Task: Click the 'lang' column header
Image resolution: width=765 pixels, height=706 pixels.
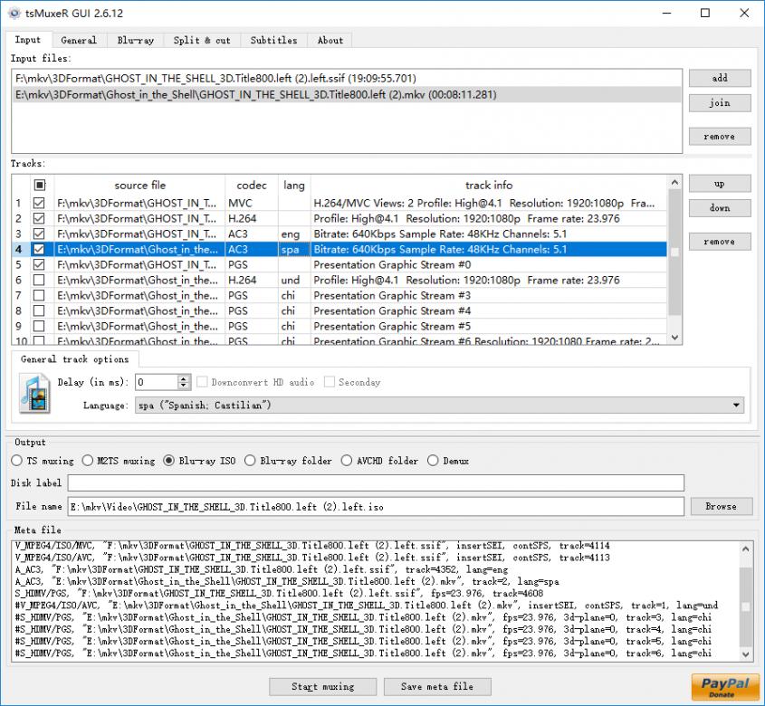Action: 294,185
